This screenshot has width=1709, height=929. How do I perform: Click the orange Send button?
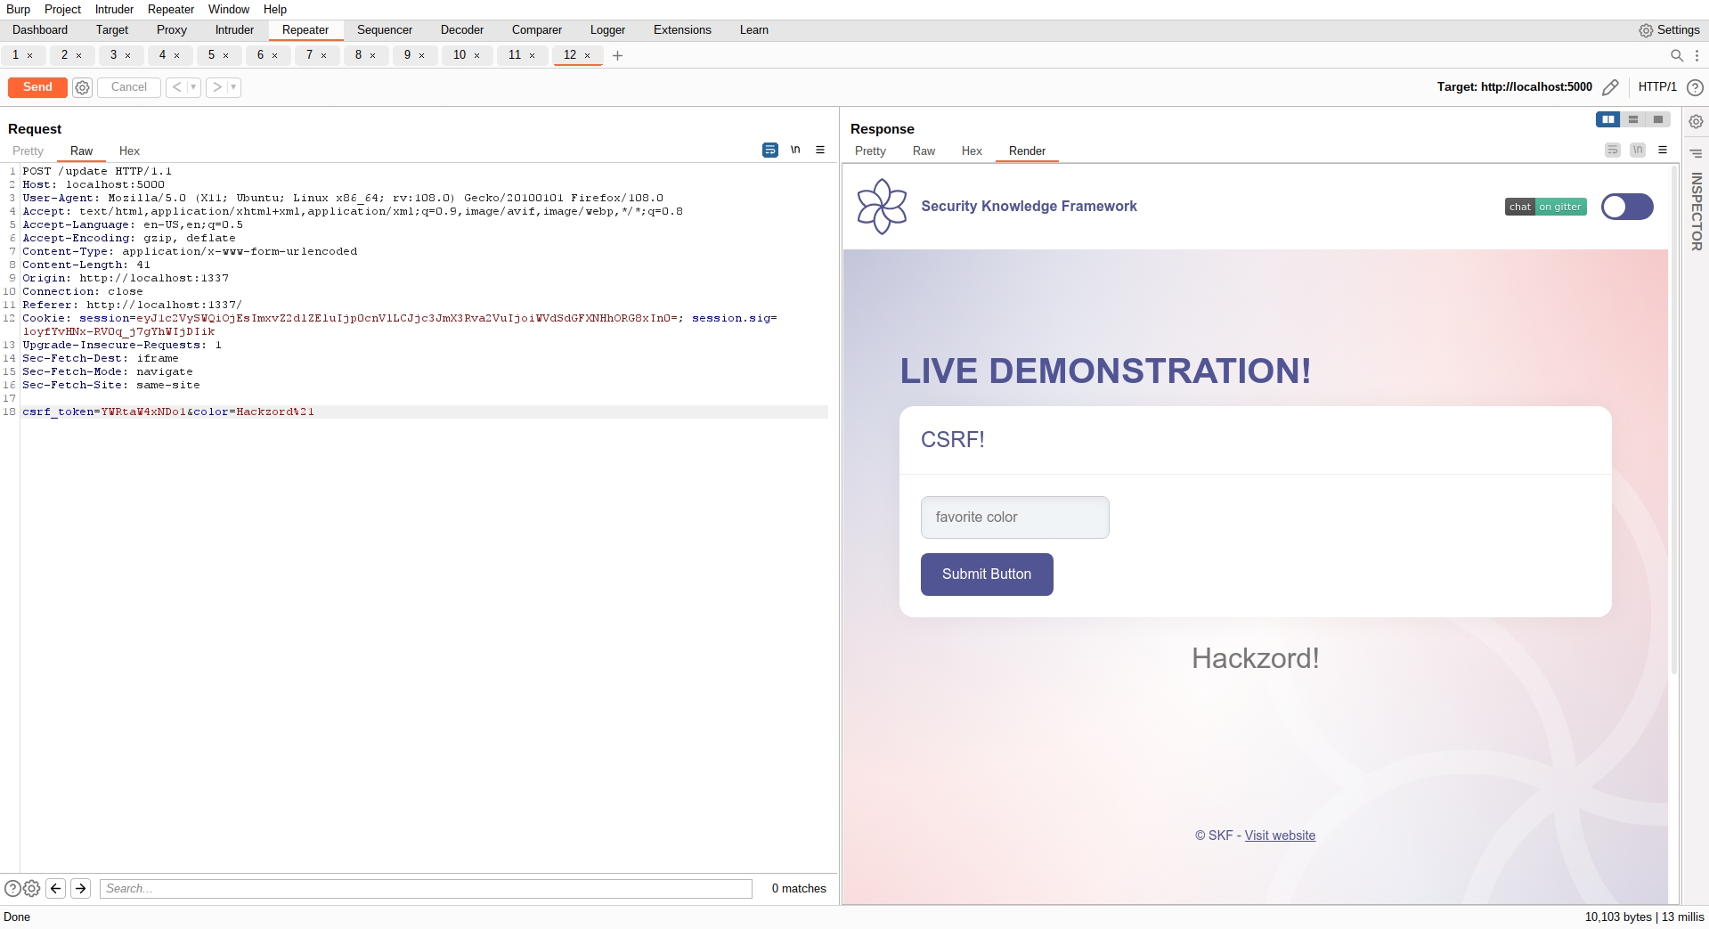click(x=37, y=87)
